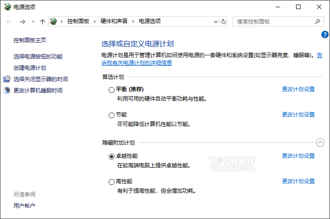Open recent locations dropdown chevron
The width and height of the screenshot is (330, 219).
(33, 21)
